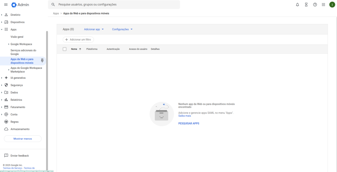337x172 pixels.
Task: Open Visão geral in the sidebar
Action: 17,37
